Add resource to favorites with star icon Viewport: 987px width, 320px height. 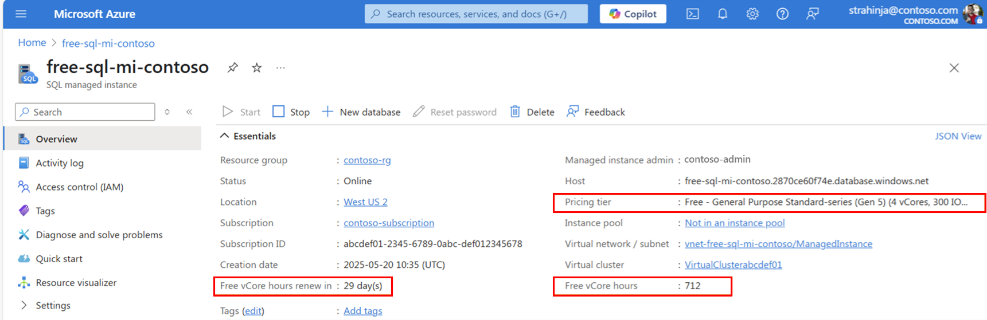point(257,68)
